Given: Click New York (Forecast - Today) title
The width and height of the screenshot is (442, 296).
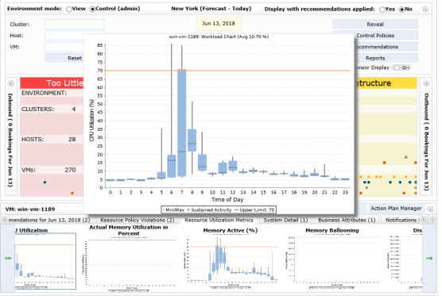Looking at the screenshot, I should click(211, 9).
